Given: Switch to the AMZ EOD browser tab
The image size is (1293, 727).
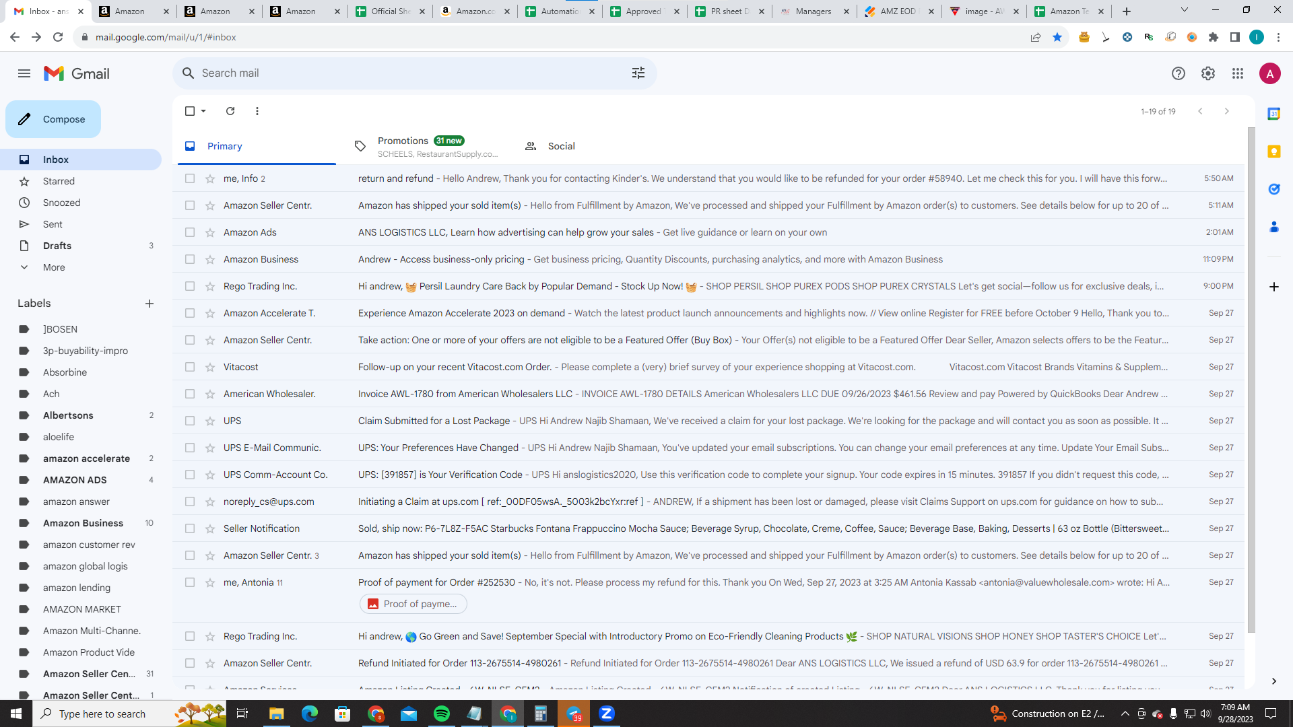Looking at the screenshot, I should 898,11.
